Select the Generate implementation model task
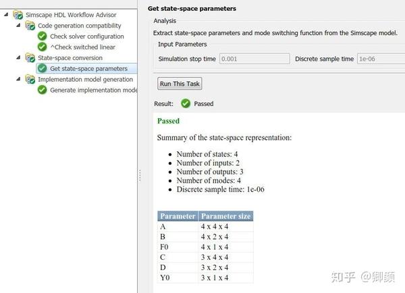405x293 pixels. 93,90
